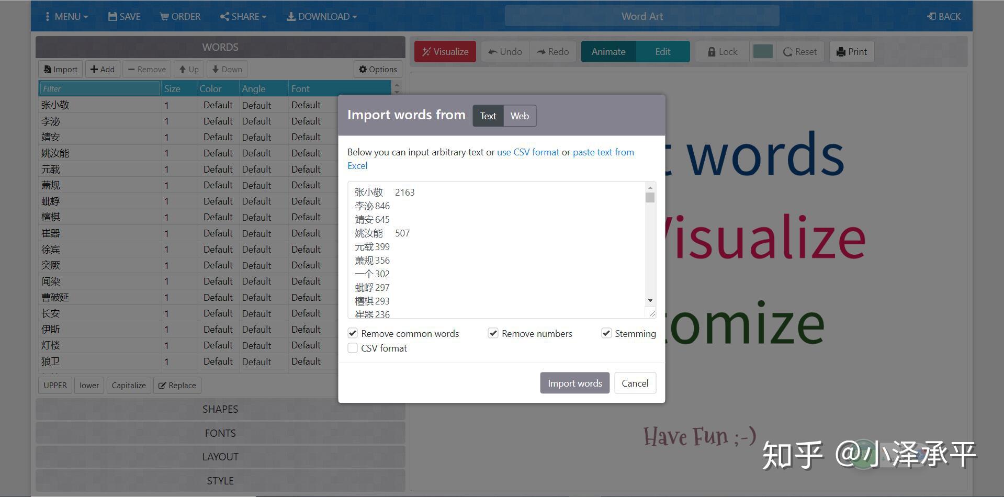Open Font Default for 长安 row
Screen dimensions: 1004x497
click(306, 313)
